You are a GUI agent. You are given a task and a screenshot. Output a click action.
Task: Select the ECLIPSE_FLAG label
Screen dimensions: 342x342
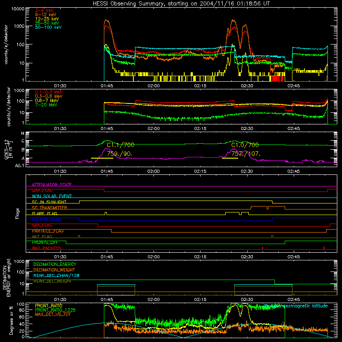(47, 219)
